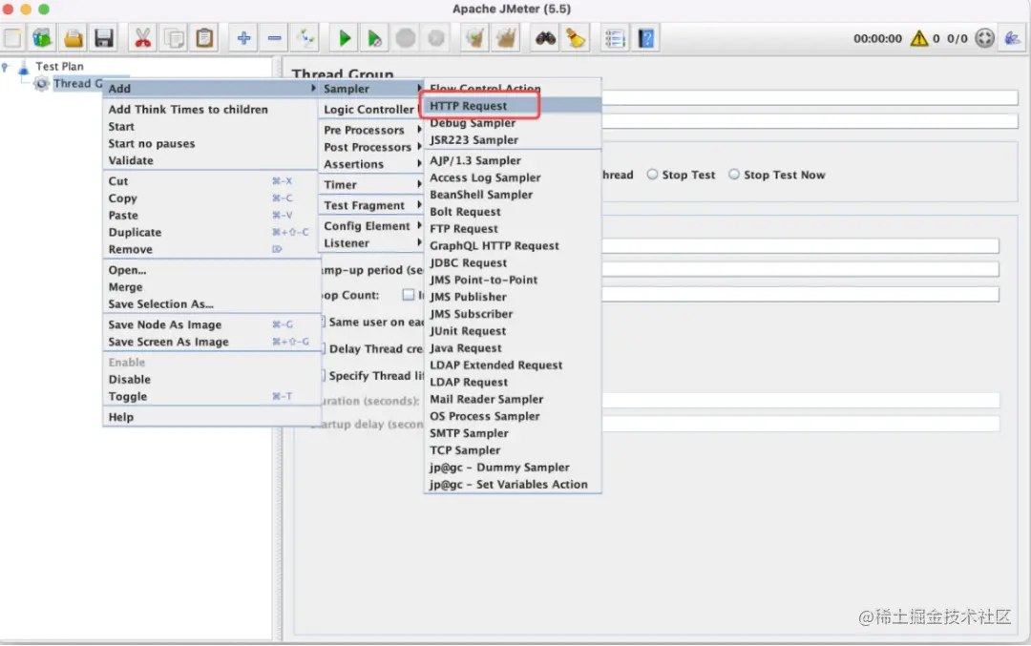Click the Expand All plus icon
1031x646 pixels.
coord(244,38)
